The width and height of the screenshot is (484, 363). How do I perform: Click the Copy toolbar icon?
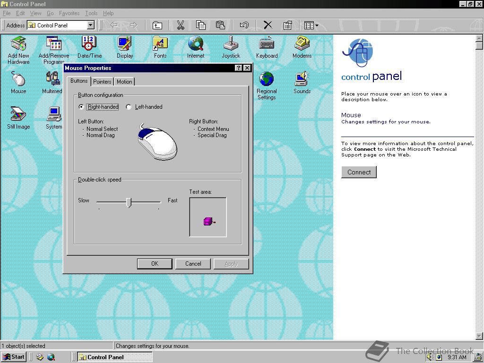200,25
